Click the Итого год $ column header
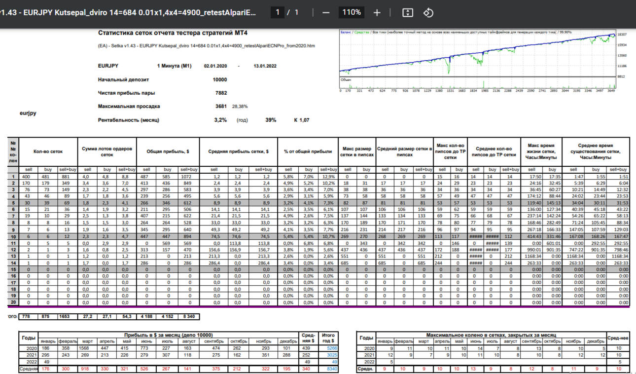 (x=328, y=338)
